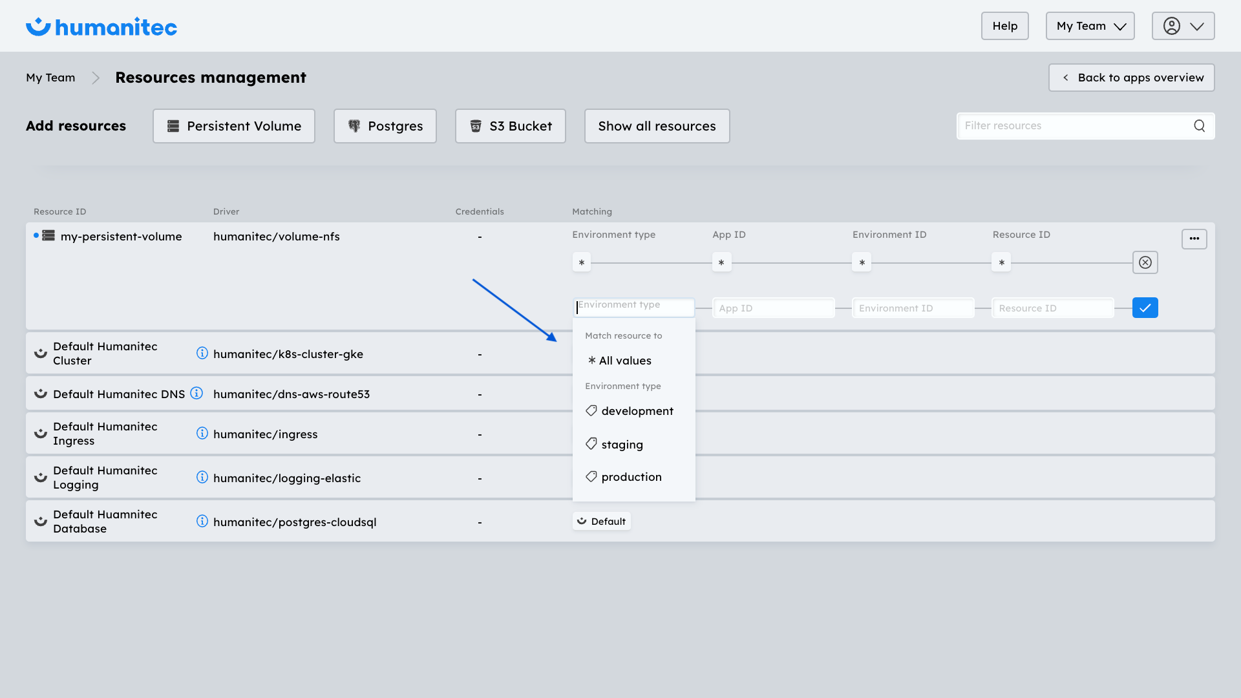Screen dimensions: 1241x698
Task: Add an S3 Bucket resource
Action: pos(511,126)
